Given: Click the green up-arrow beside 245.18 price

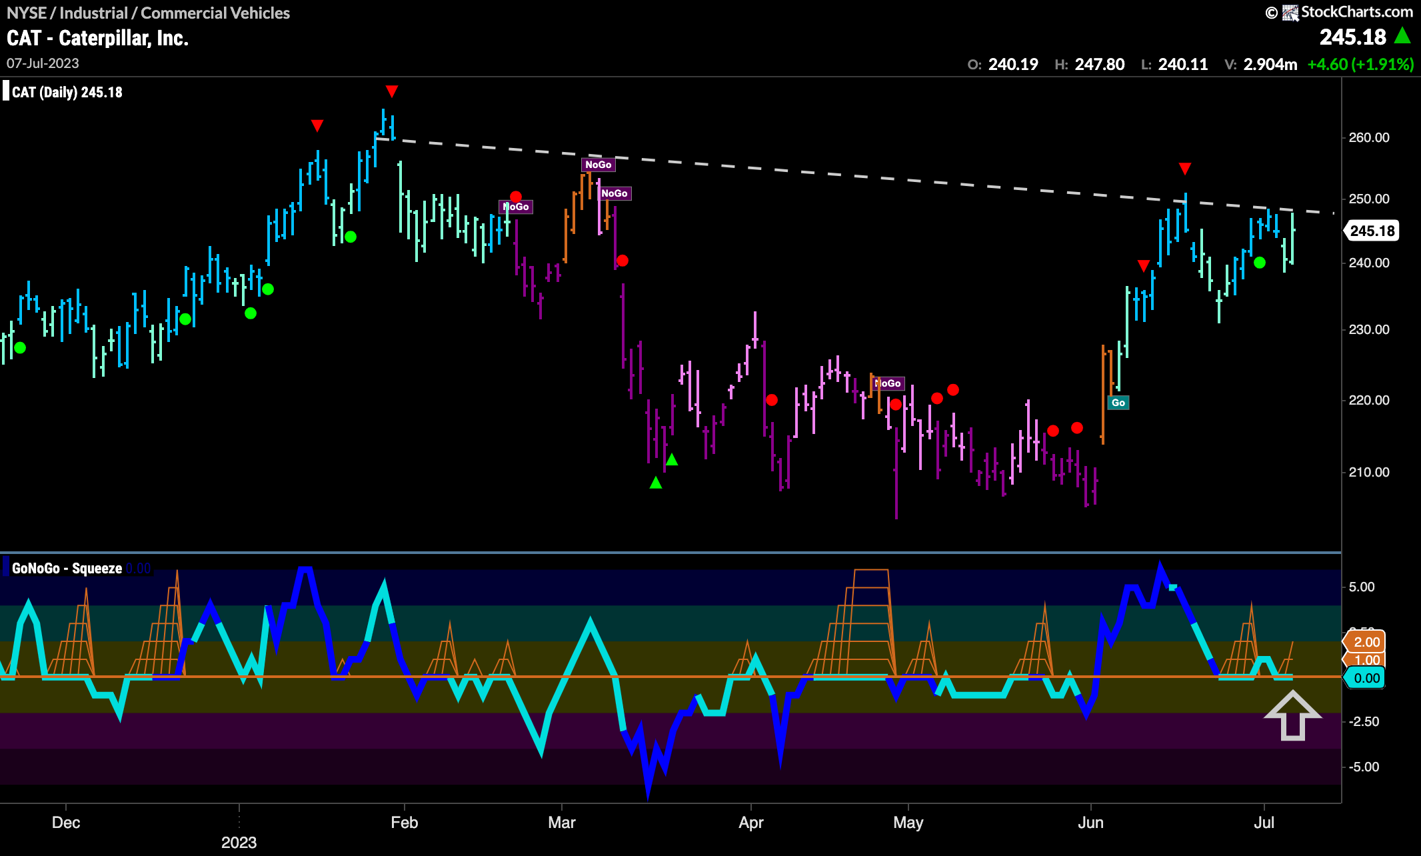Looking at the screenshot, I should tap(1403, 35).
